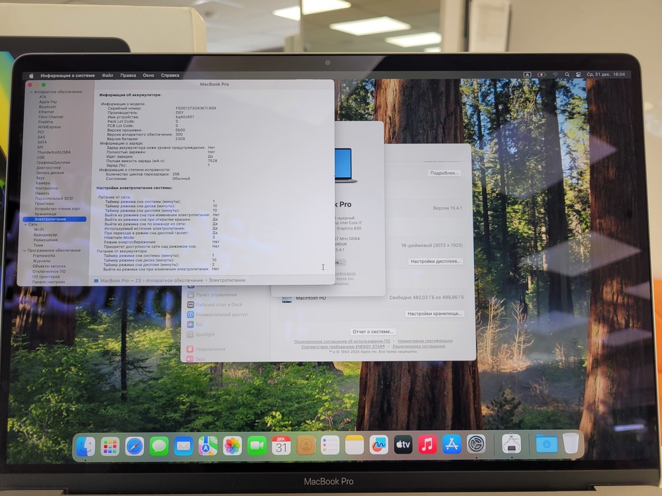Select NVMExpress in hardware list
The height and width of the screenshot is (496, 662).
point(50,127)
